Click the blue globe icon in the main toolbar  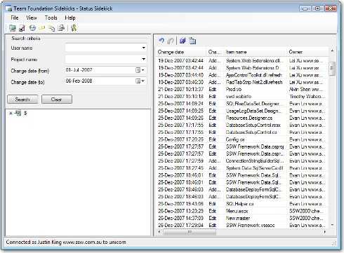[32, 28]
